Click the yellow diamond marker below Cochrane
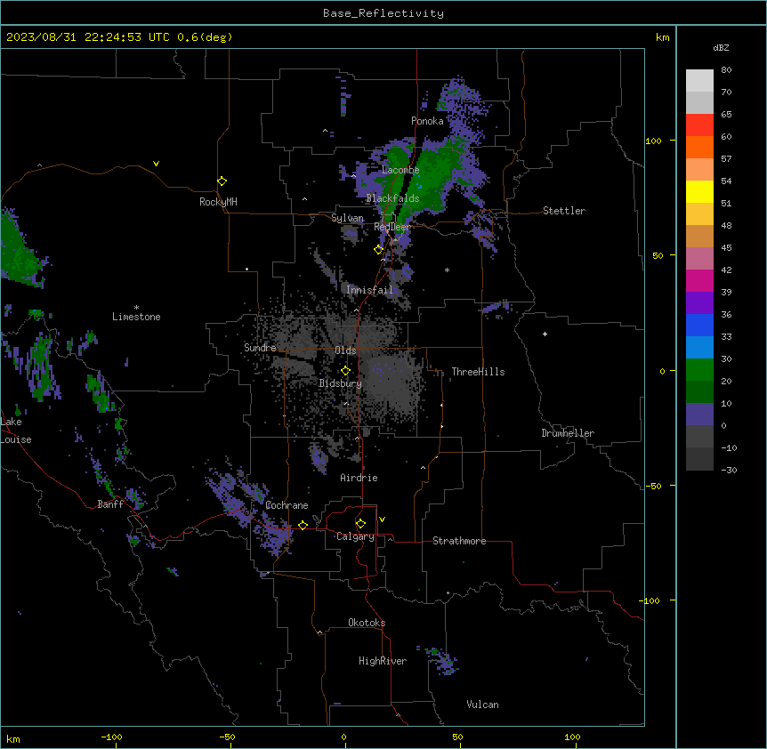The width and height of the screenshot is (767, 749). pos(303,525)
